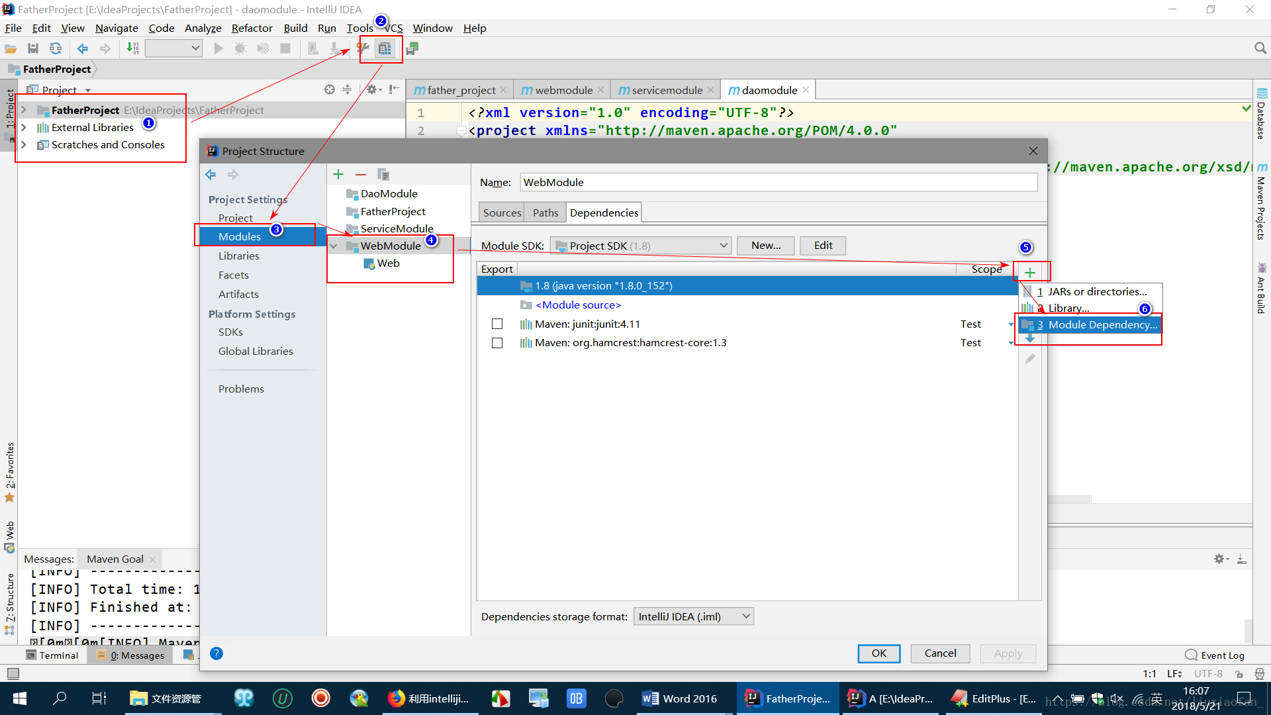Check Export for Maven junit:junit:4.11
This screenshot has width=1271, height=715.
[497, 324]
